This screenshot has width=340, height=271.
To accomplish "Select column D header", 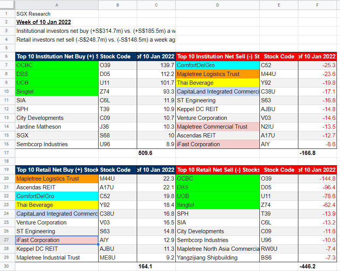I will click(x=217, y=5).
